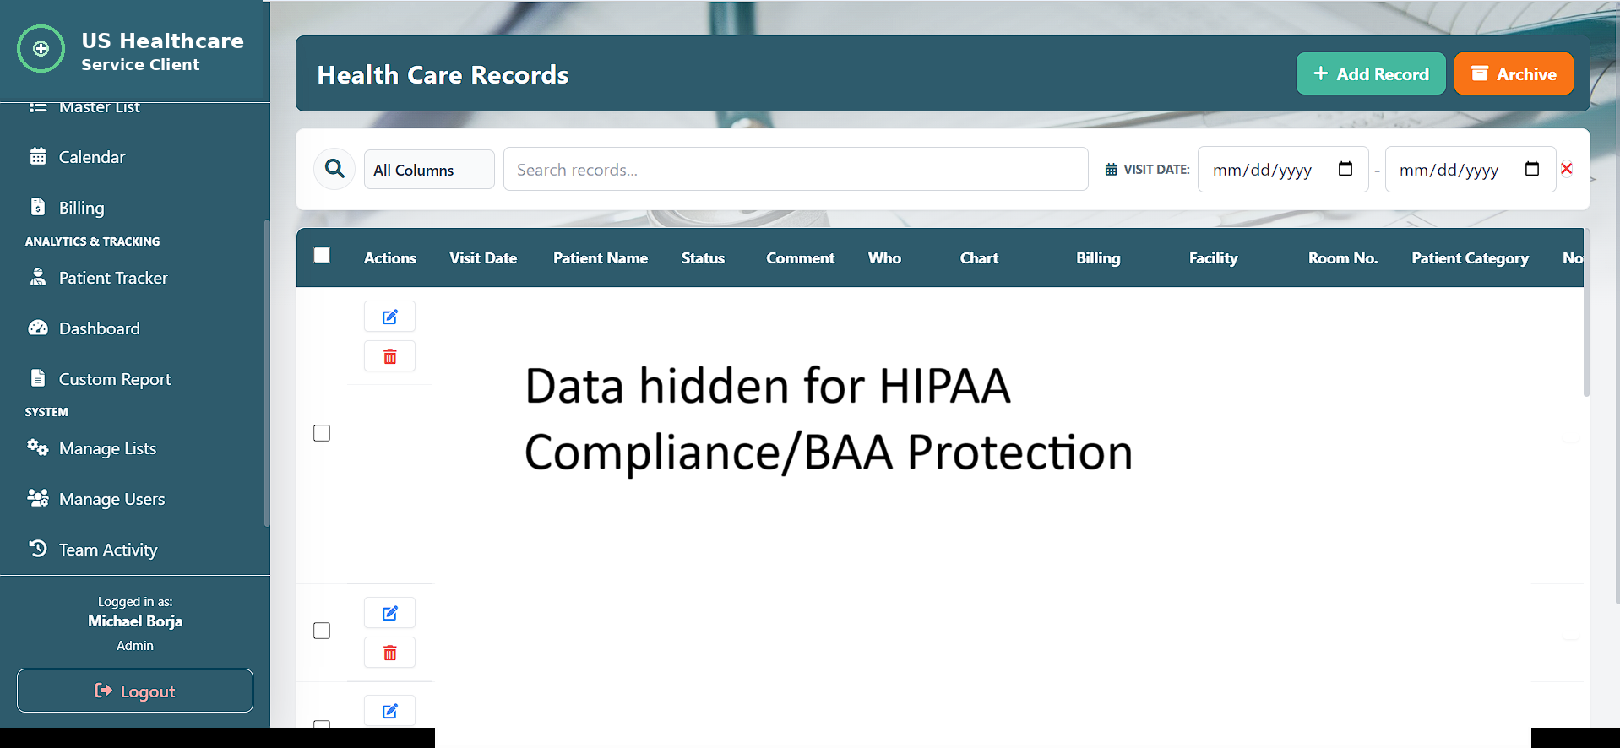
Task: Click the Facility column header
Action: 1213,258
